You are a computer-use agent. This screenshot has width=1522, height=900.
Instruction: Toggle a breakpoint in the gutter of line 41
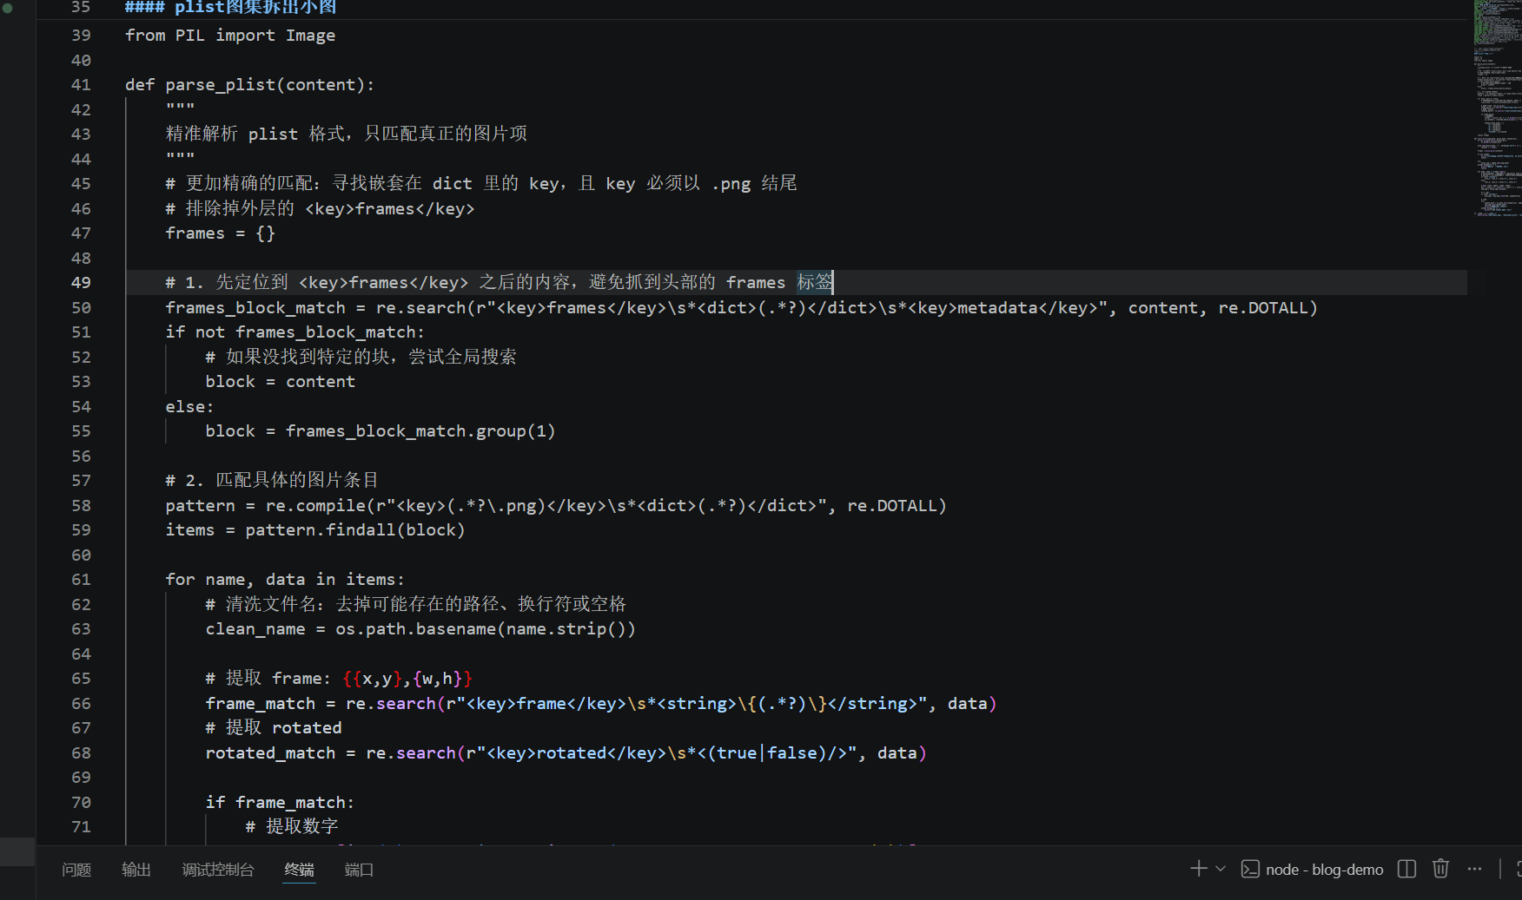[107, 84]
